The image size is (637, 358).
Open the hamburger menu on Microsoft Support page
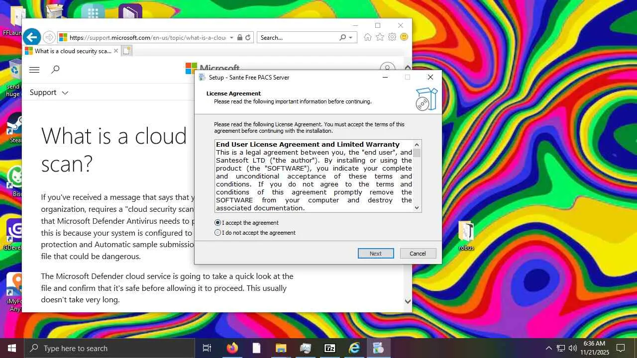(34, 70)
